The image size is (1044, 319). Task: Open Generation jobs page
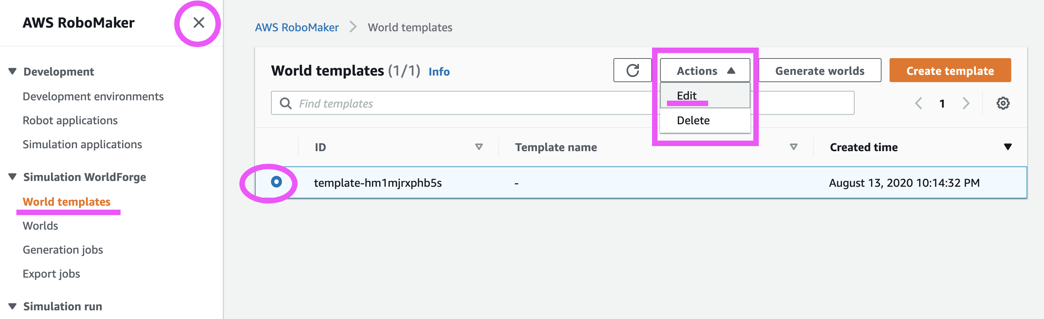pos(63,250)
